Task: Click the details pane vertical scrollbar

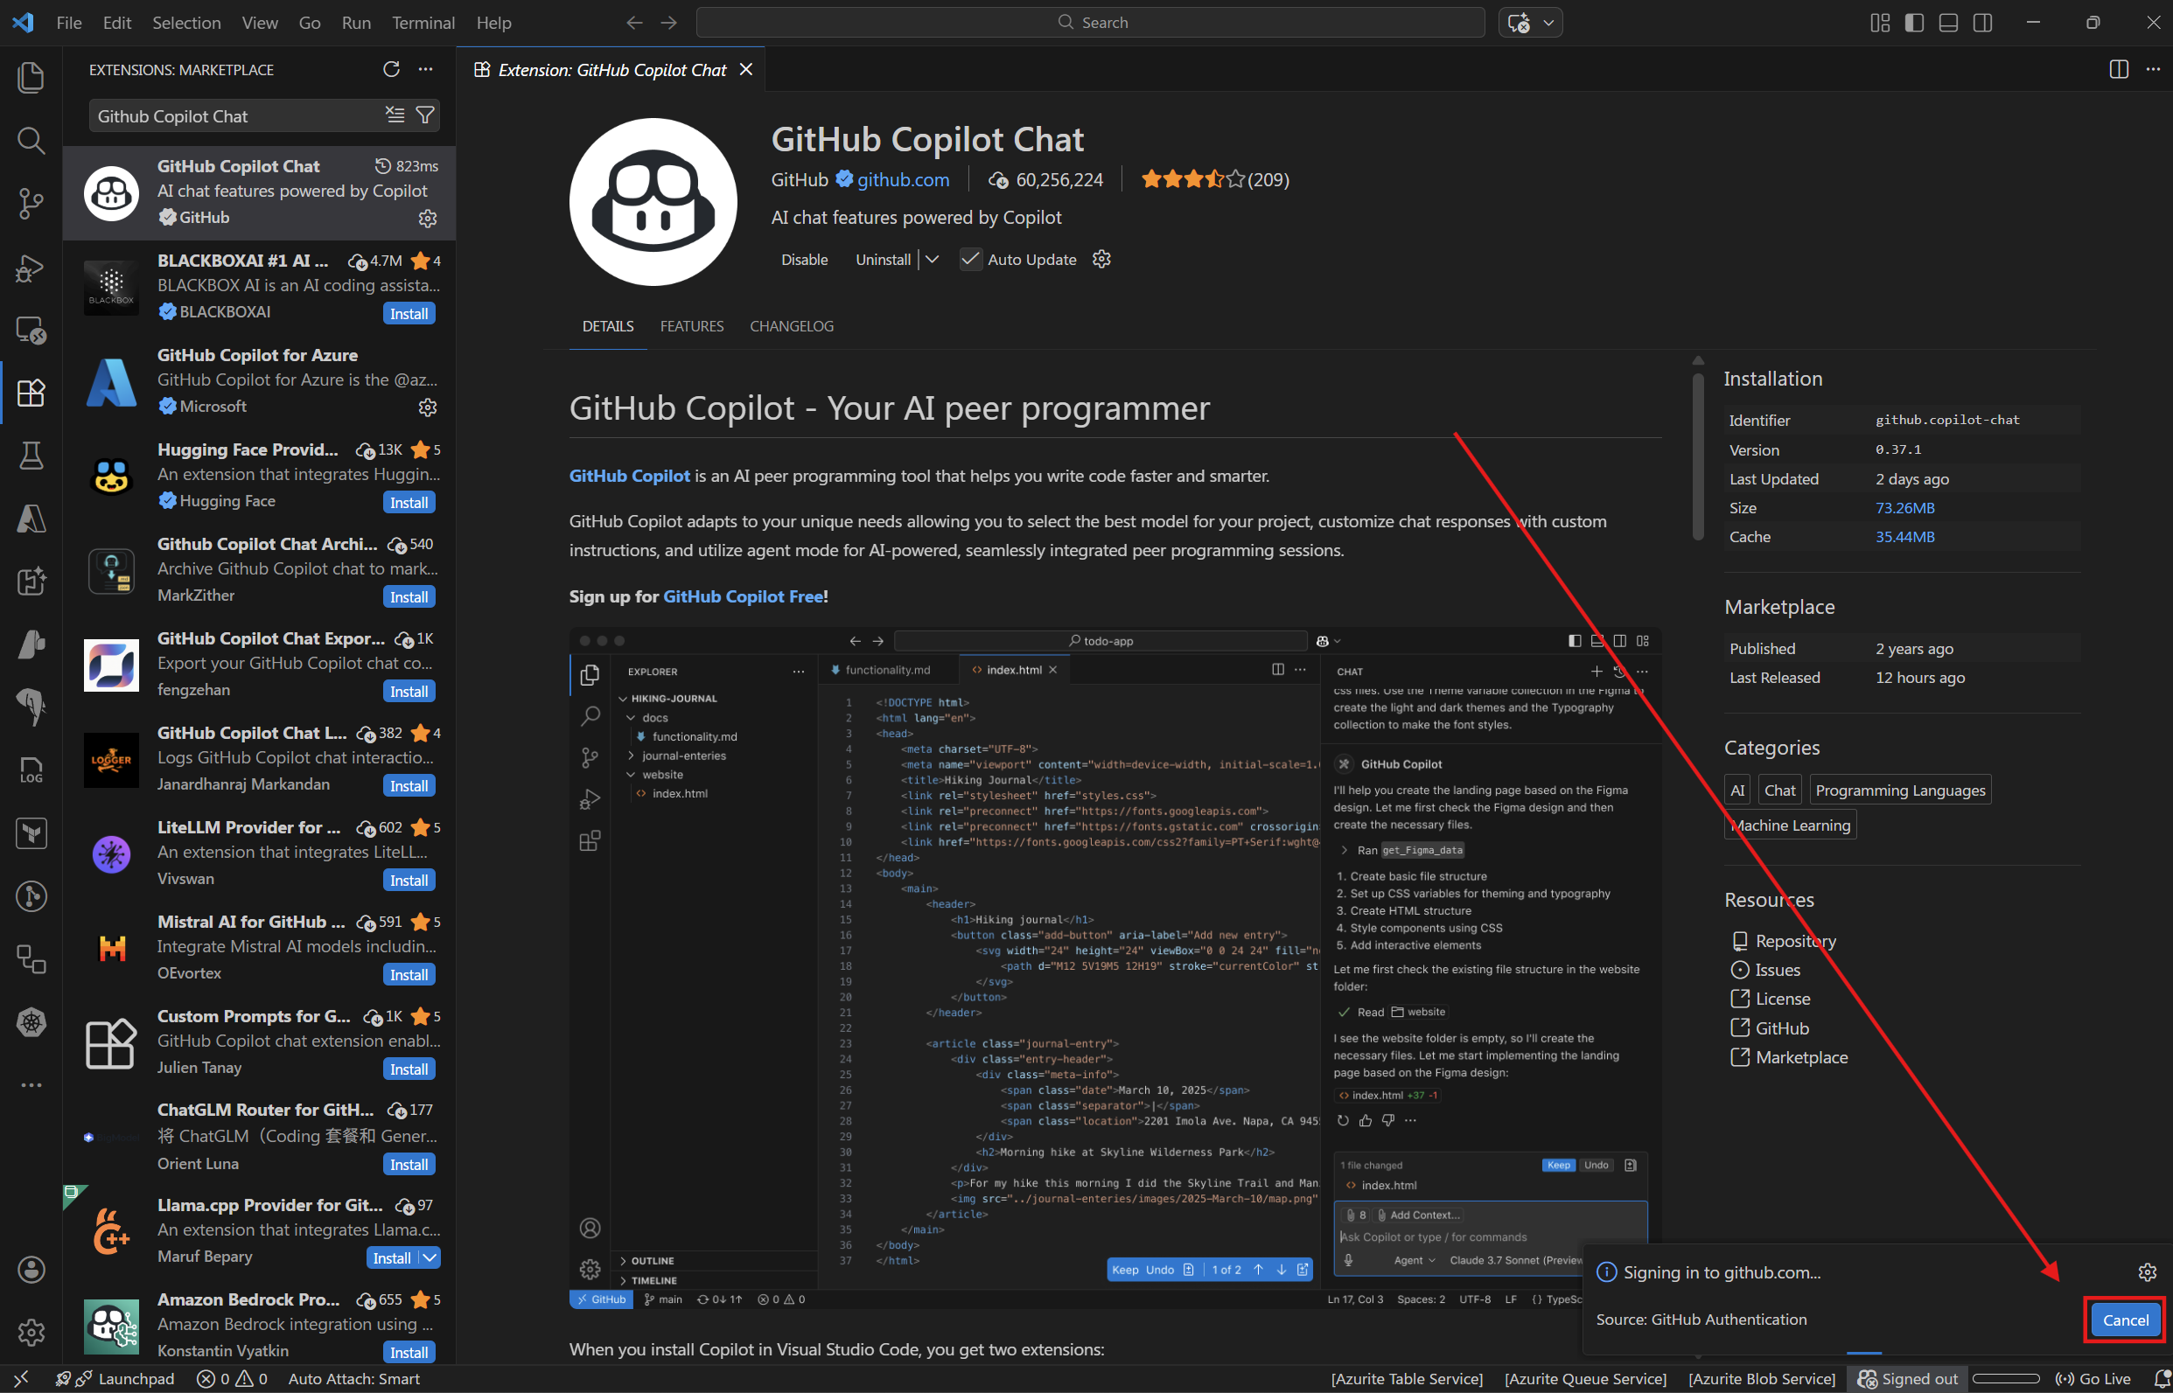Action: [1698, 456]
